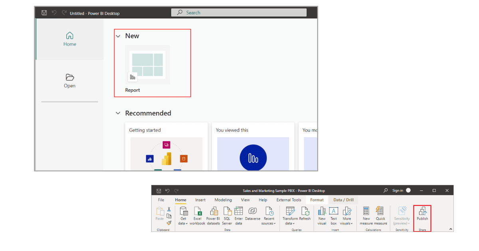Click the Publish button
The image size is (479, 251).
(422, 214)
